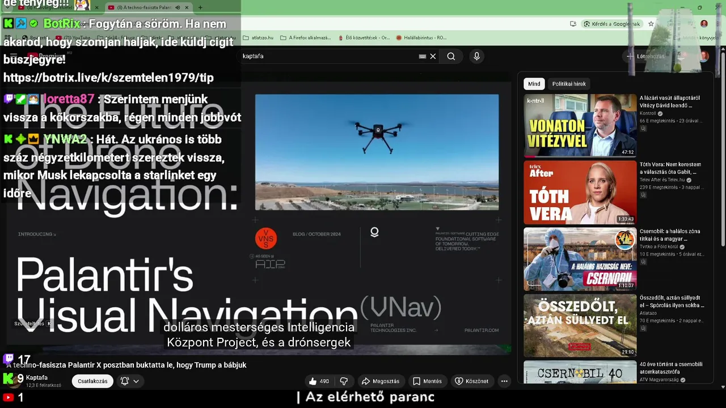
Task: Click the YouTube search magnifier button
Action: [x=451, y=56]
